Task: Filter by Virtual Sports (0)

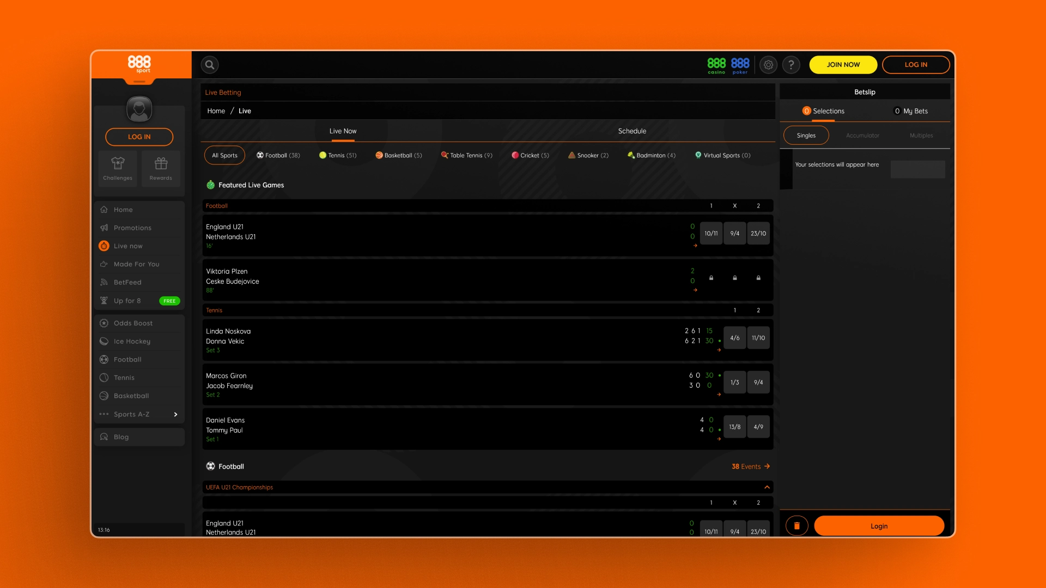Action: 723,155
